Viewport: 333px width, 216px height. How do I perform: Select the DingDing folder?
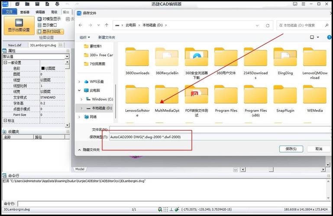(285, 61)
